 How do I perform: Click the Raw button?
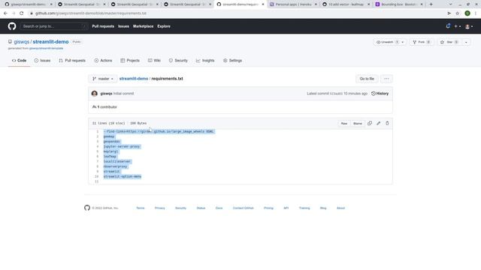344,124
